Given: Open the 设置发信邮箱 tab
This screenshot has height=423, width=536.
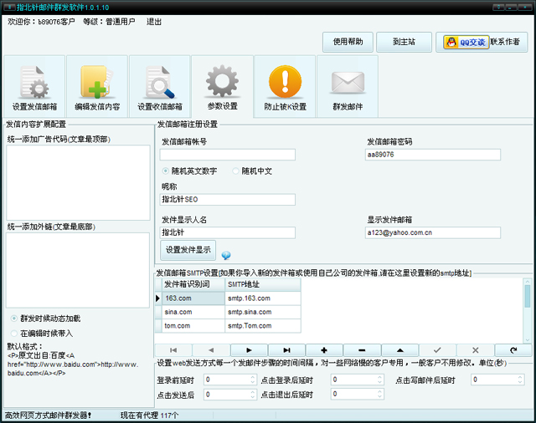Looking at the screenshot, I should (34, 87).
